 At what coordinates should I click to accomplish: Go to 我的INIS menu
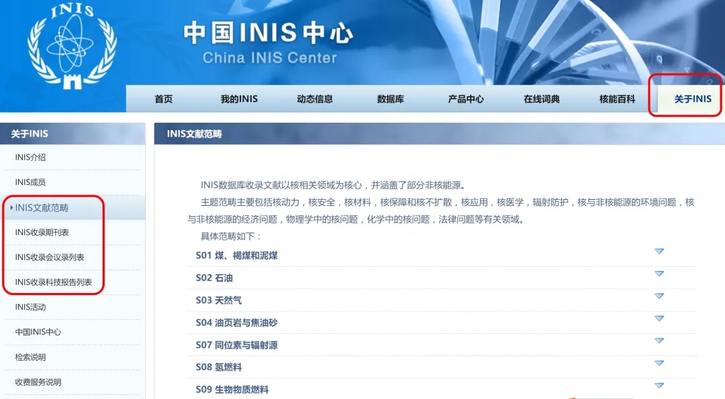[x=239, y=99]
